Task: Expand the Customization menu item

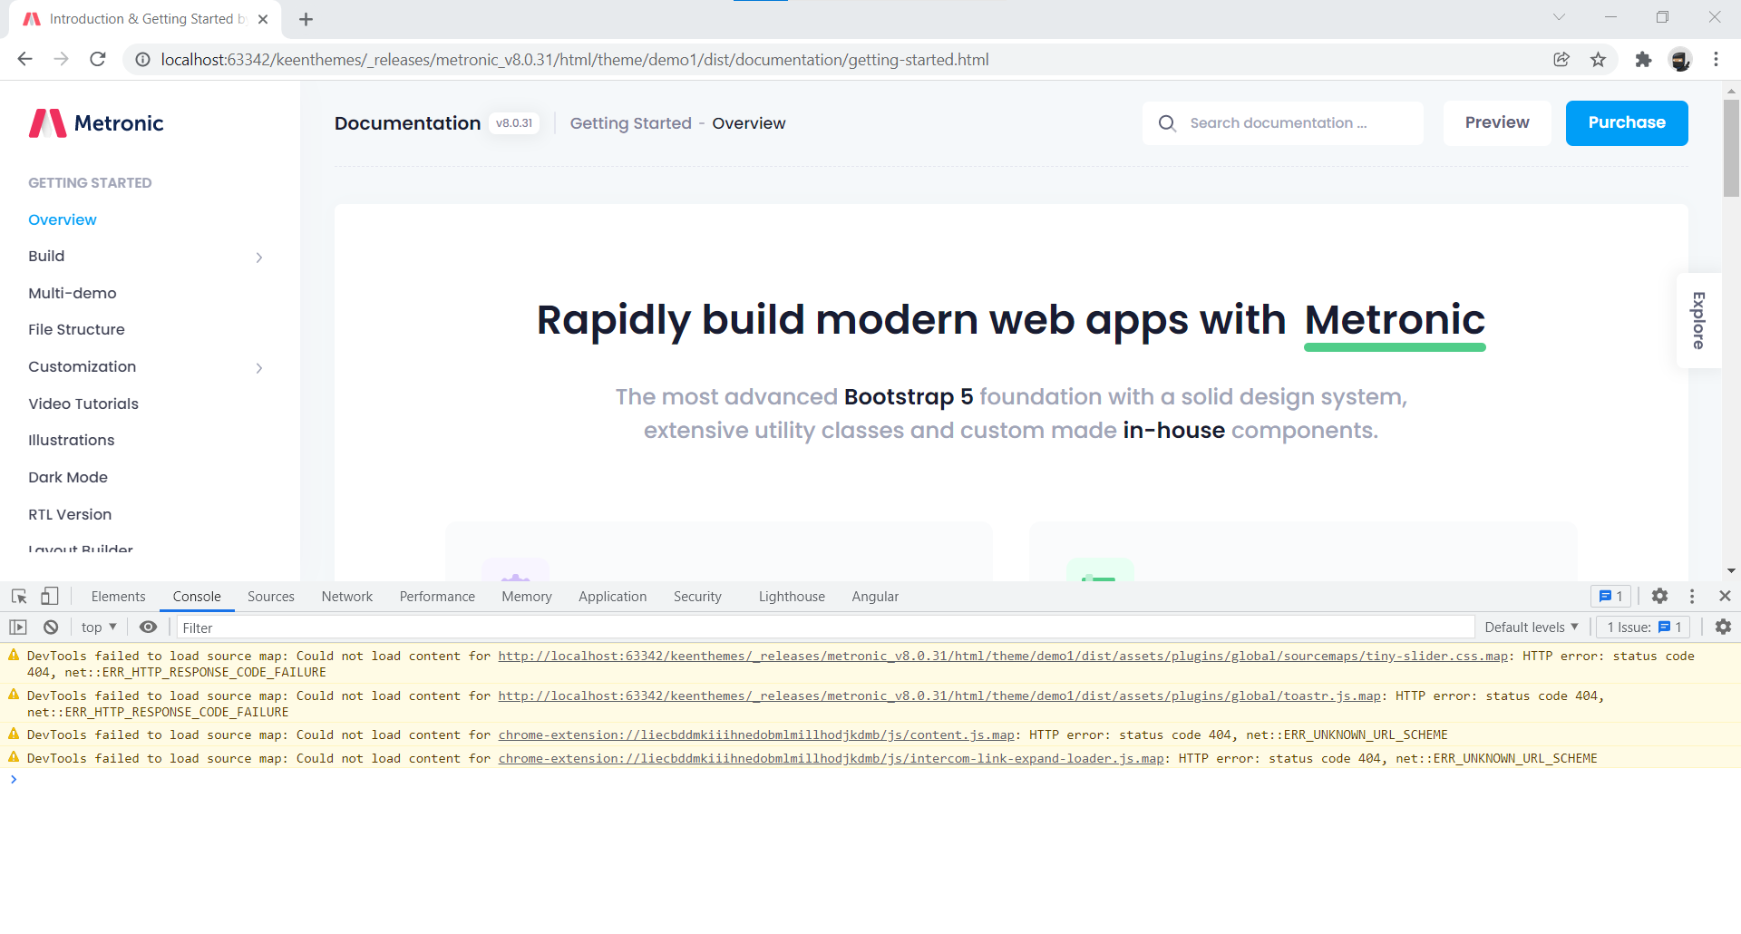Action: coord(145,367)
